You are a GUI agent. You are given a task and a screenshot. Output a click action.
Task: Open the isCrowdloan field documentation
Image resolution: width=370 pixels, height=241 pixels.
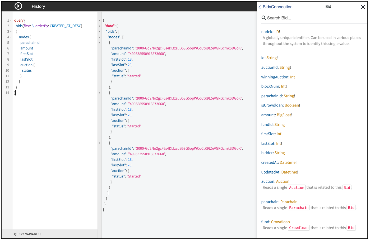[272, 105]
